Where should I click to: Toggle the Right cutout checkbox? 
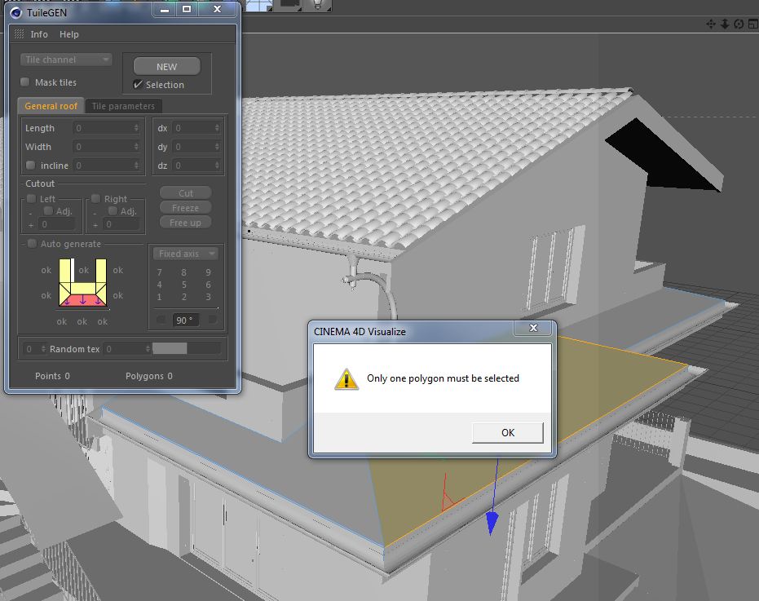[96, 198]
